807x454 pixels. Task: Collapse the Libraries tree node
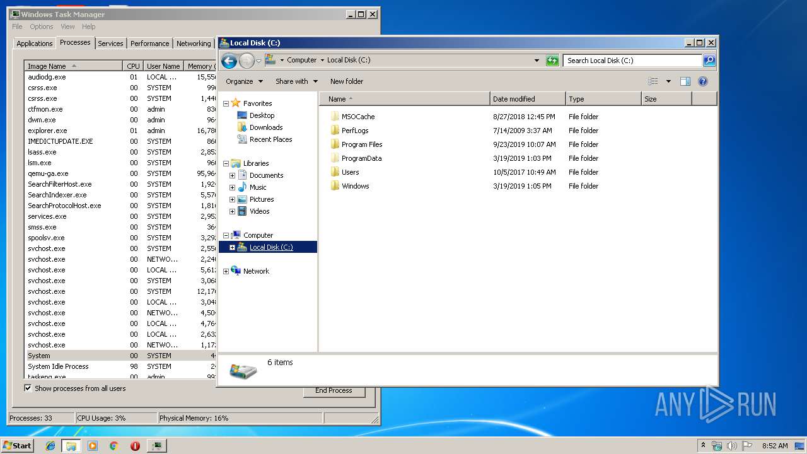pos(226,163)
